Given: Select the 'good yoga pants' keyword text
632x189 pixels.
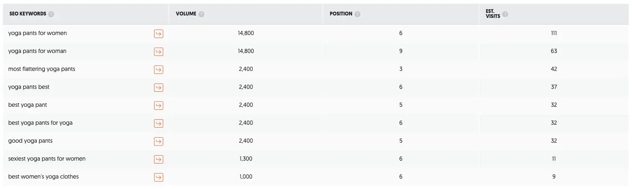Looking at the screenshot, I should pos(31,141).
